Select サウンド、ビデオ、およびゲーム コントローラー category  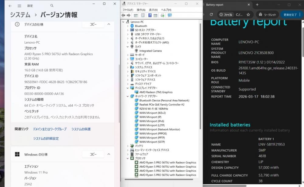(x=157, y=63)
